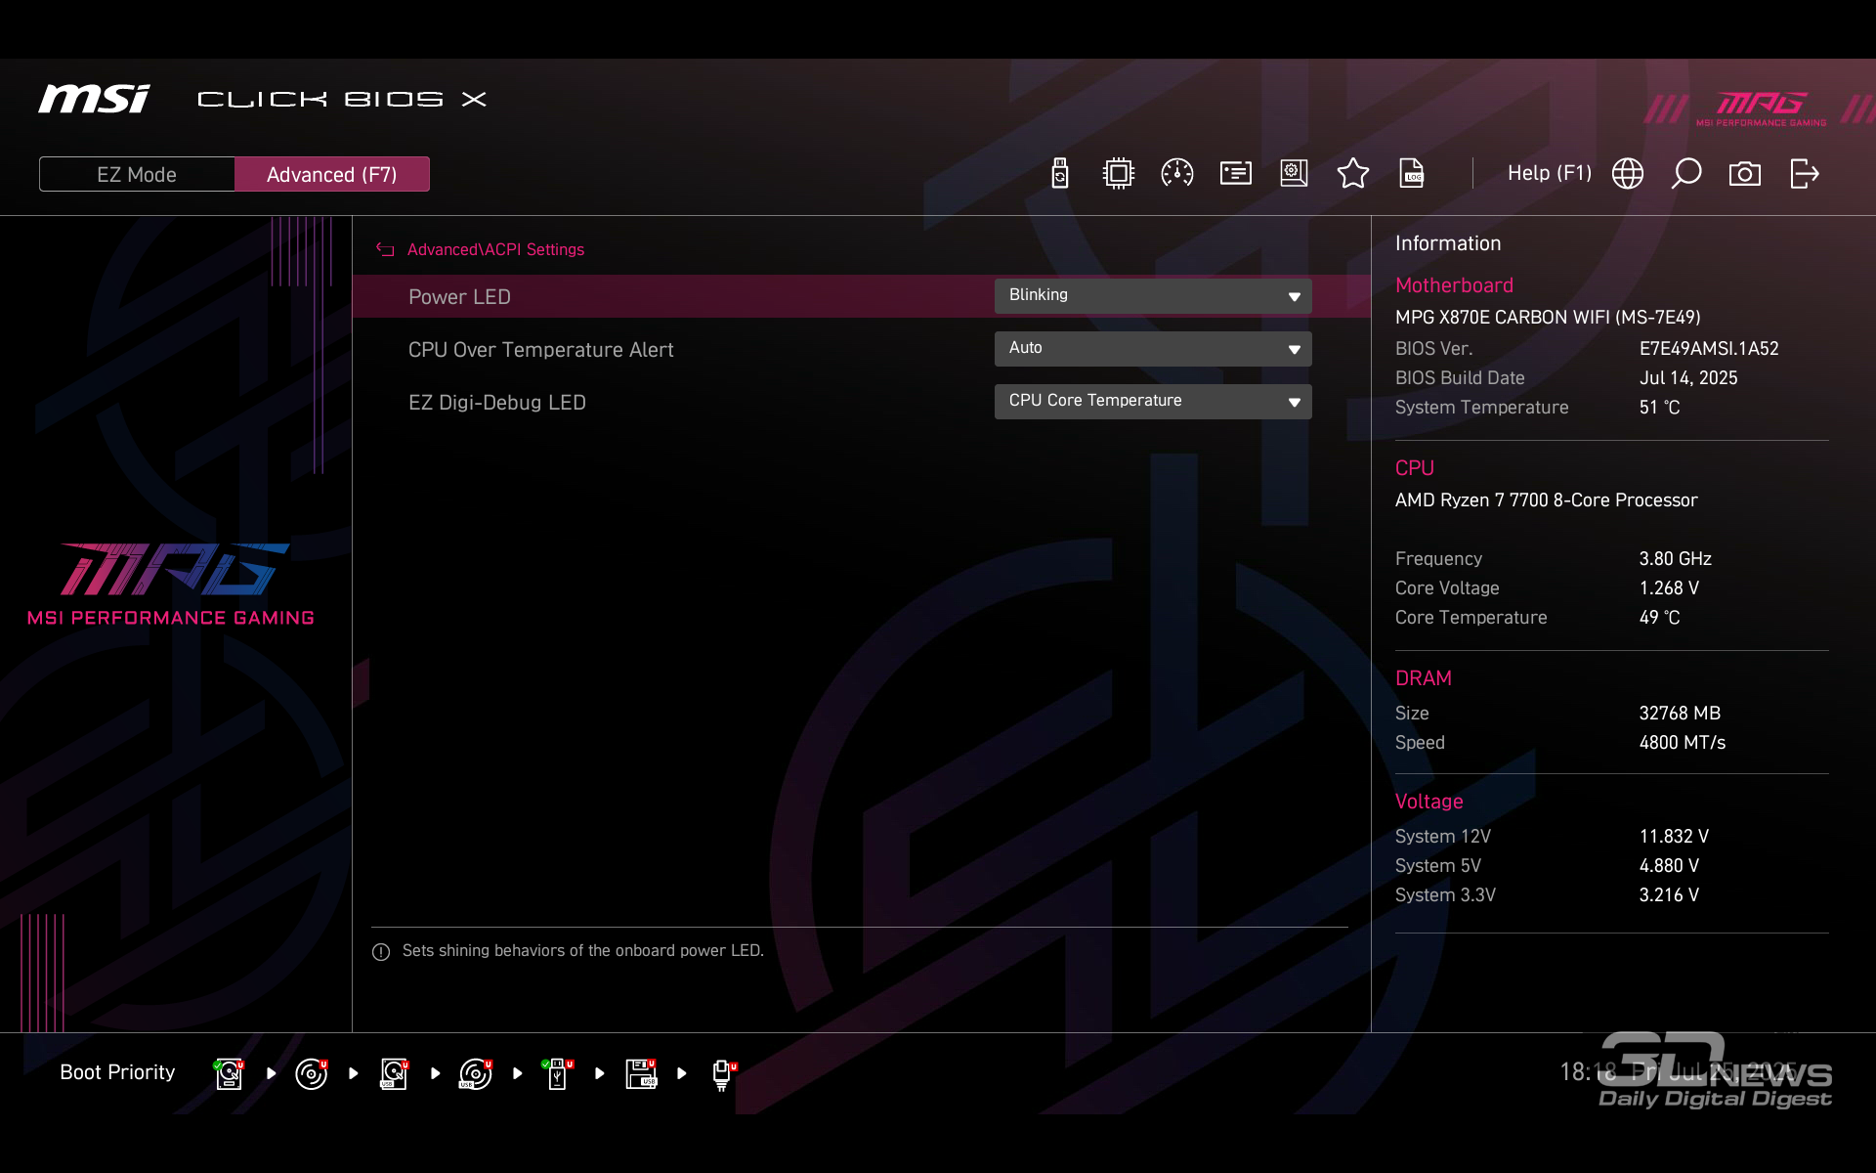Image resolution: width=1876 pixels, height=1173 pixels.
Task: Open the CPU chip settings icon
Action: 1119,174
